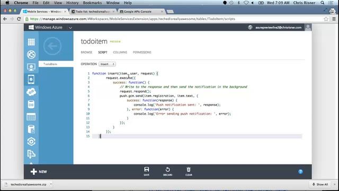Open the Chrome menu in menu bar

(21, 3)
